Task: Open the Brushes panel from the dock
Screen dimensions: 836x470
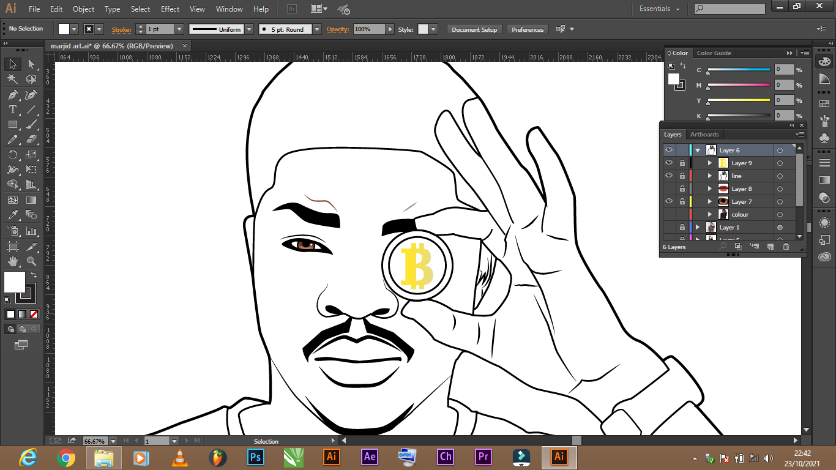Action: click(824, 120)
